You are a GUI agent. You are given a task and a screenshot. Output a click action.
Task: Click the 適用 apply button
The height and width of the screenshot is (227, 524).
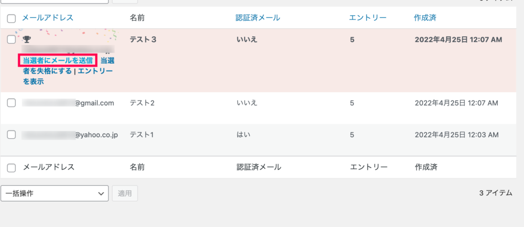point(125,193)
